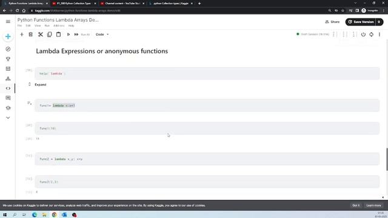
Task: Open the Code icon in sidebar
Action: tap(8, 88)
